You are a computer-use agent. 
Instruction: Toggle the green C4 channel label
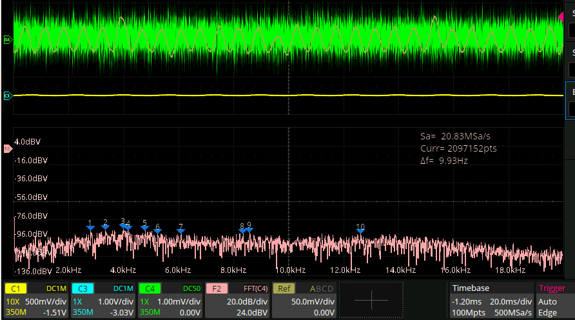[x=150, y=288]
